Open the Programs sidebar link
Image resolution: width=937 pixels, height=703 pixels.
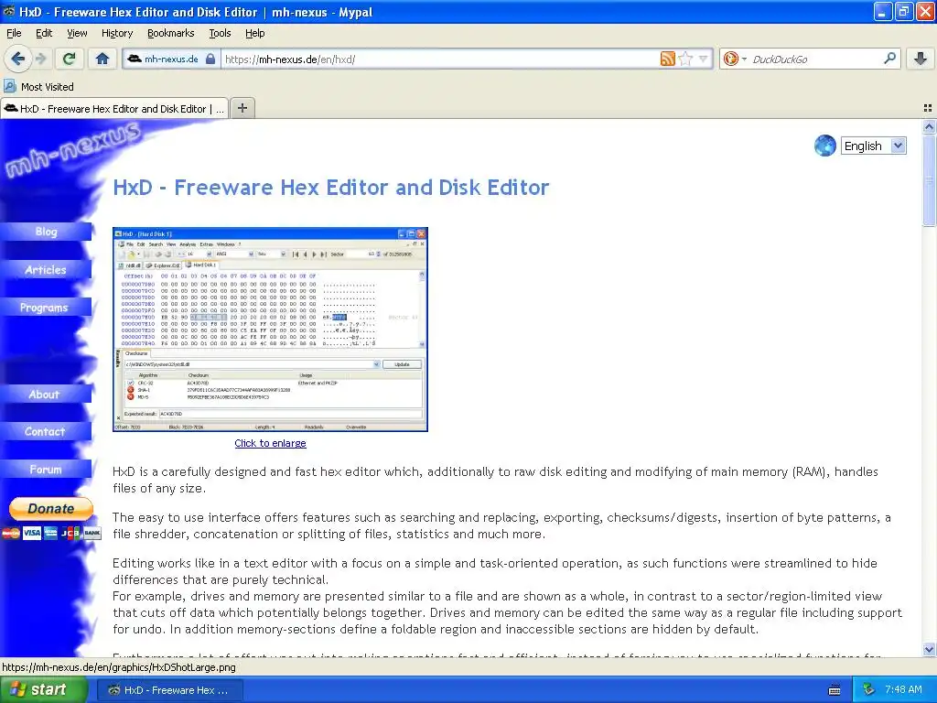coord(46,308)
